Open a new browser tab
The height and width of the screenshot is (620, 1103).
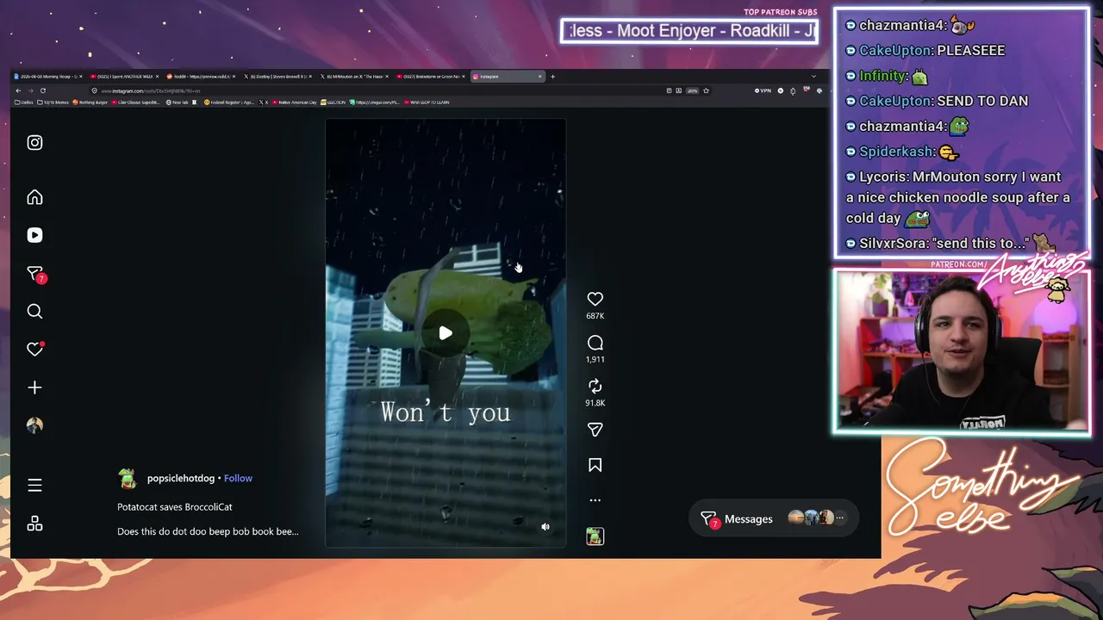(552, 77)
